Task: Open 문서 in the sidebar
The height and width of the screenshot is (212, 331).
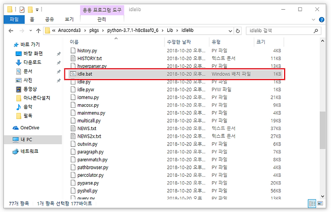Action: coord(28,71)
